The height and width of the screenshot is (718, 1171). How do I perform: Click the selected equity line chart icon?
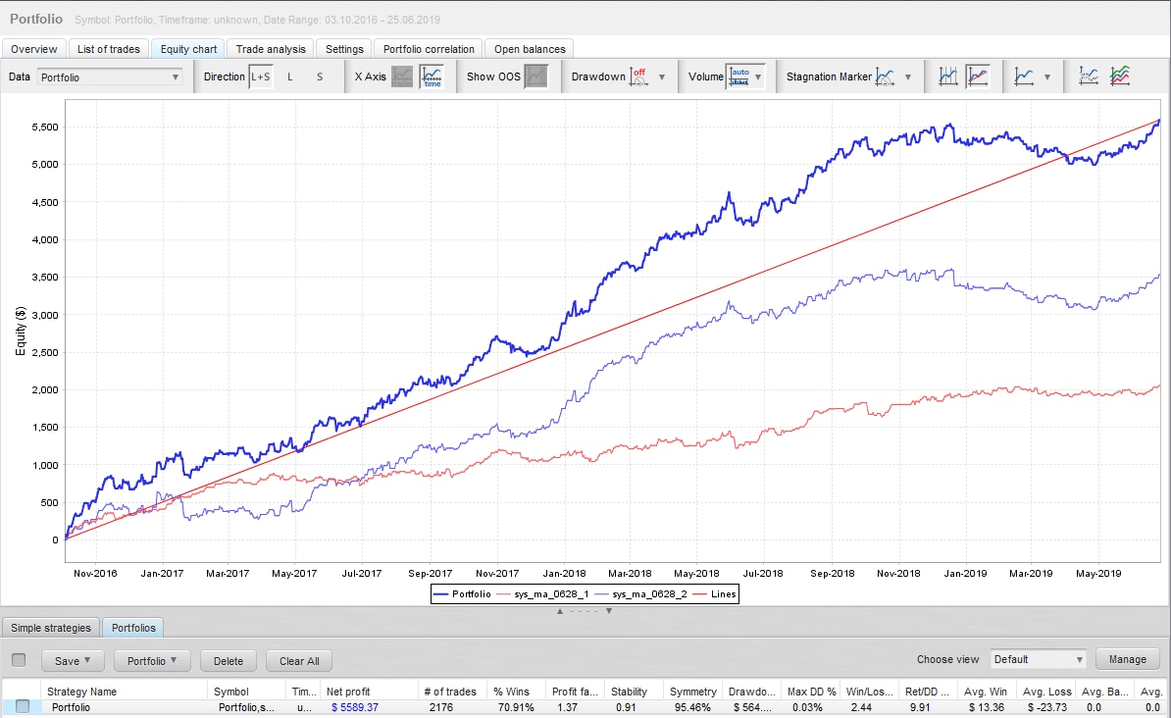tap(978, 77)
